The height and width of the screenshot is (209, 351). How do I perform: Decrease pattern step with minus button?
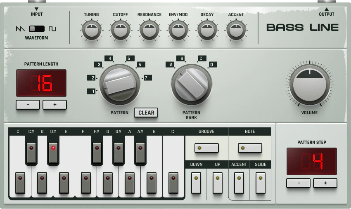click(x=299, y=183)
